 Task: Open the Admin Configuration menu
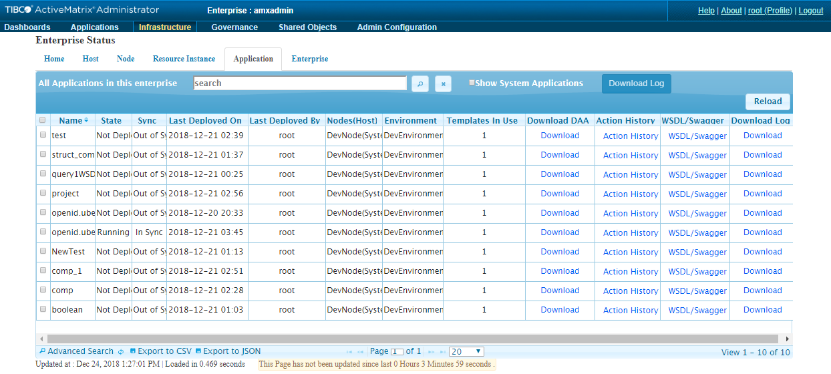pos(397,27)
